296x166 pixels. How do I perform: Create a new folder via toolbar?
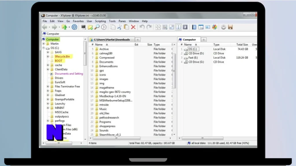click(90, 27)
